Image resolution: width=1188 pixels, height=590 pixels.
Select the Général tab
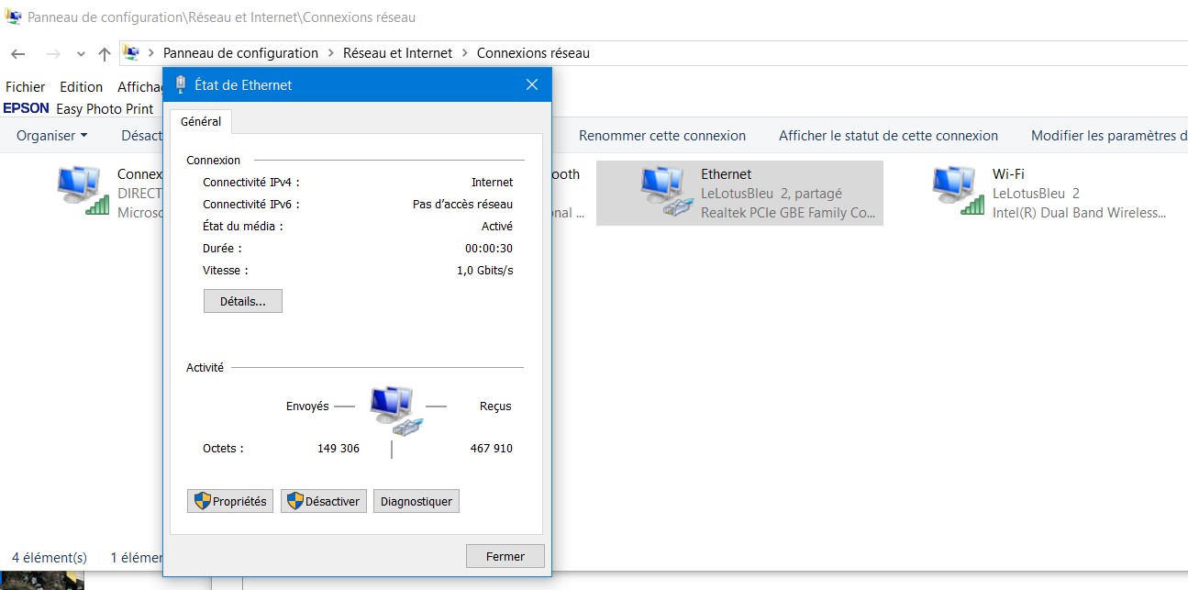coord(200,121)
